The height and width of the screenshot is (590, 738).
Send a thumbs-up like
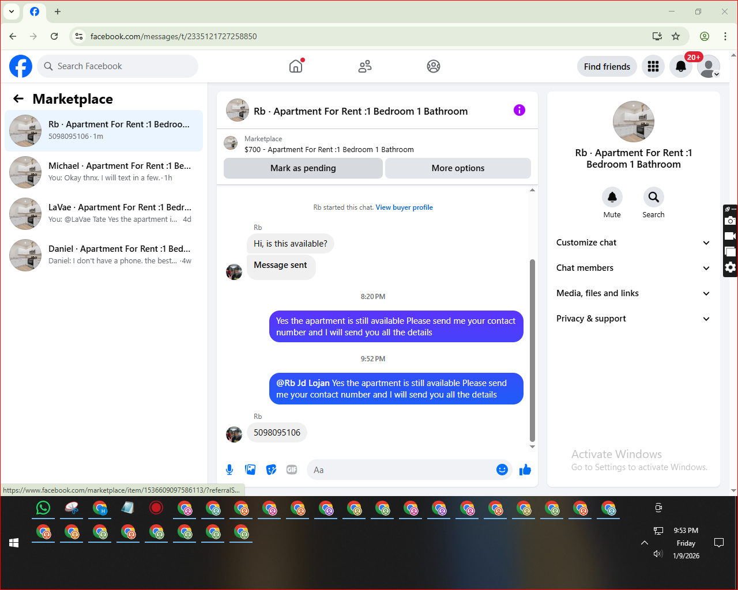point(525,470)
